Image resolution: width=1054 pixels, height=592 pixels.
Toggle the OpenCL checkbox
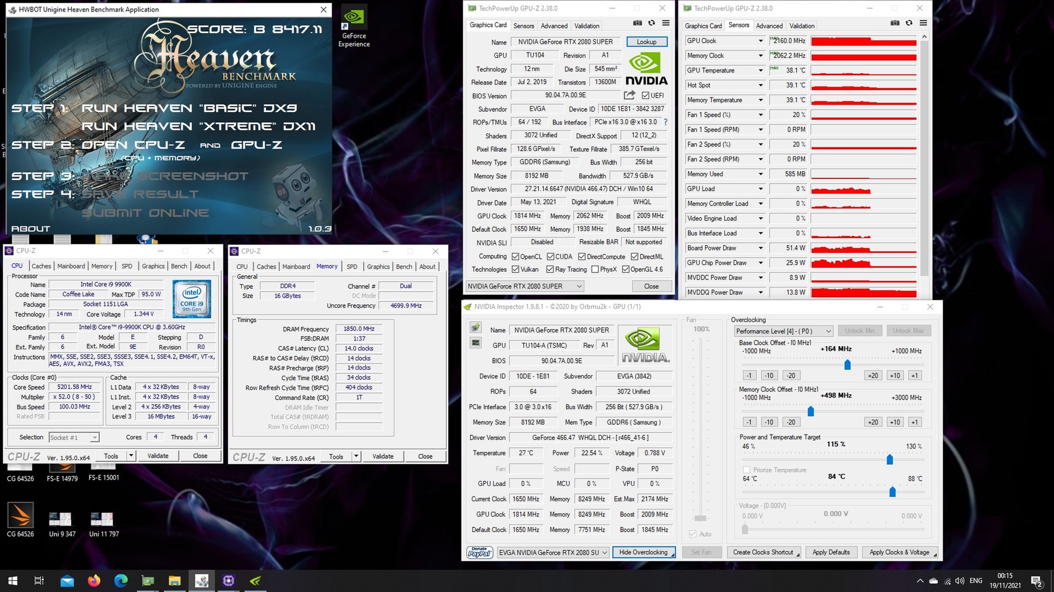(515, 257)
